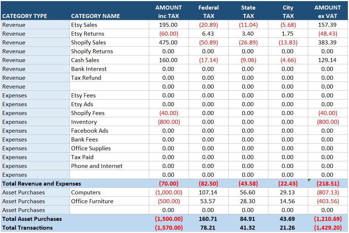The image size is (349, 233).
Task: Click the AMOUNT inc TAX header
Action: coord(168,11)
